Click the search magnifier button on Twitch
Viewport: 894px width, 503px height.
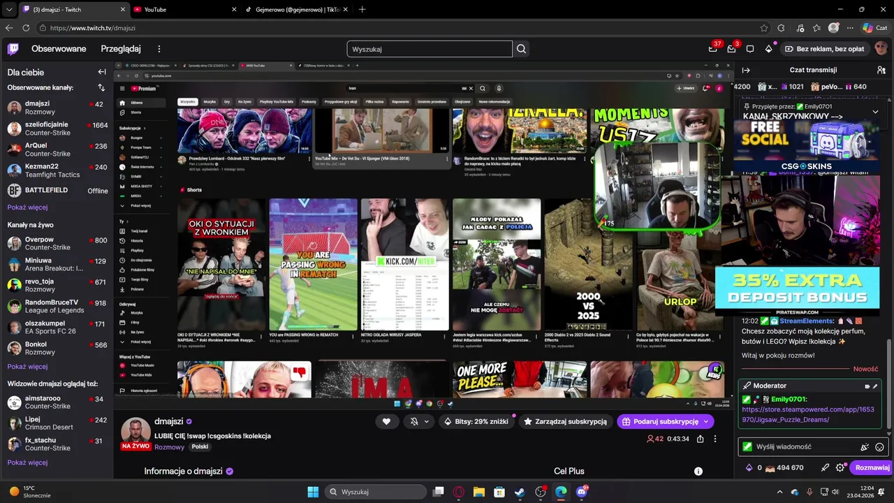click(x=521, y=49)
